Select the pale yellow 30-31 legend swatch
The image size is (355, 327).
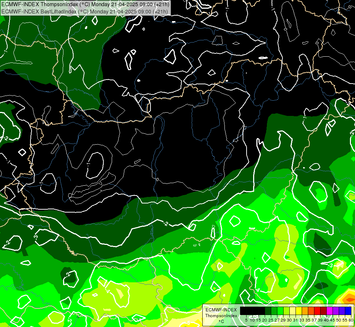coord(293,311)
